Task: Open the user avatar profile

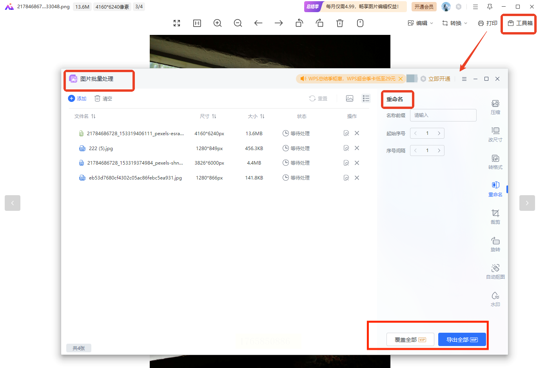Action: click(x=446, y=7)
